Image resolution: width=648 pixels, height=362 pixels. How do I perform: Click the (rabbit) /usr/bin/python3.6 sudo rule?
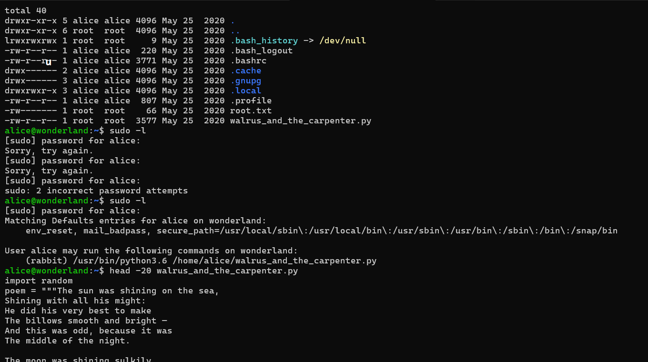click(201, 261)
